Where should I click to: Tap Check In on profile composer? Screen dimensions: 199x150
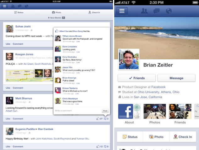pos(183,137)
